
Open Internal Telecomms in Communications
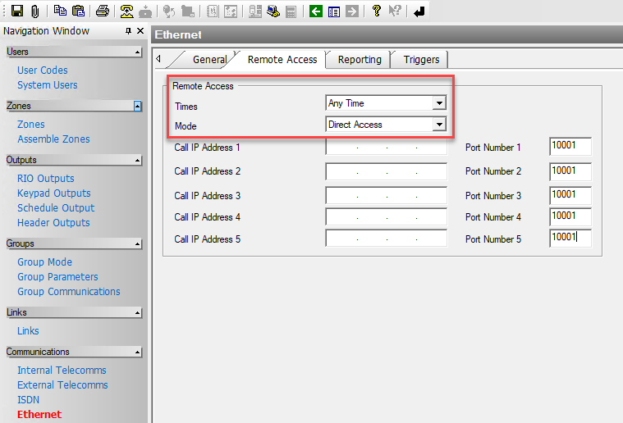coord(62,371)
